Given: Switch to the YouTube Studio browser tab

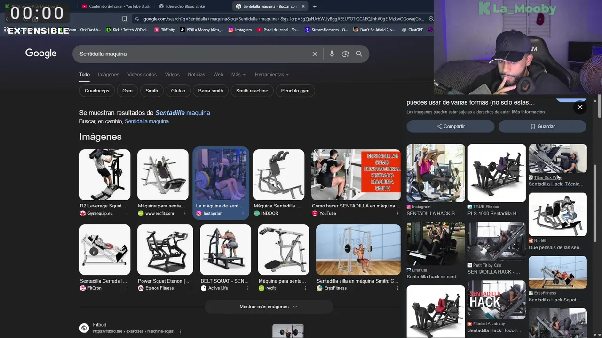Looking at the screenshot, I should pyautogui.click(x=115, y=6).
